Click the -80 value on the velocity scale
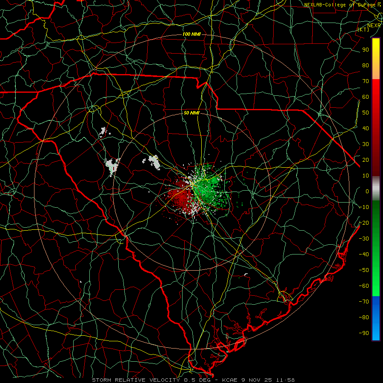Viewport: 383px width, 383px height. point(364,317)
